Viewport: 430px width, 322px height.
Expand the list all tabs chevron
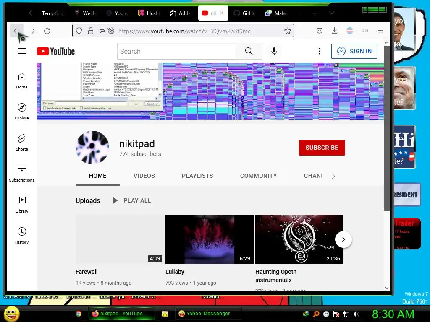(x=332, y=13)
